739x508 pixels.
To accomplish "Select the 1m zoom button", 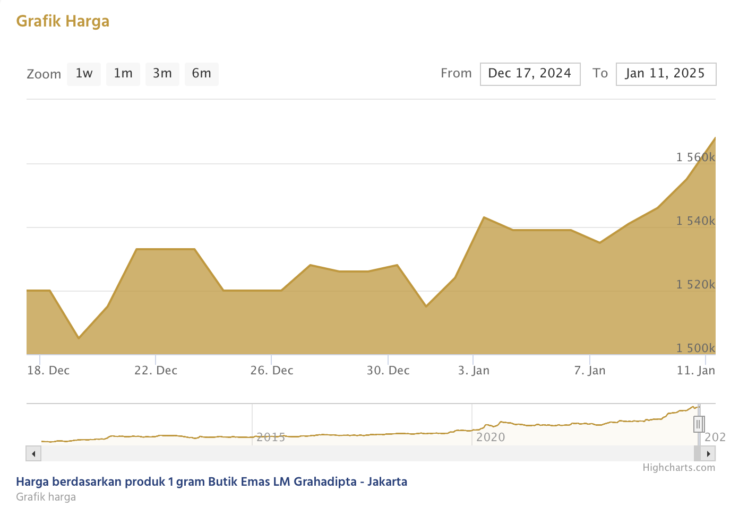I will (x=123, y=74).
